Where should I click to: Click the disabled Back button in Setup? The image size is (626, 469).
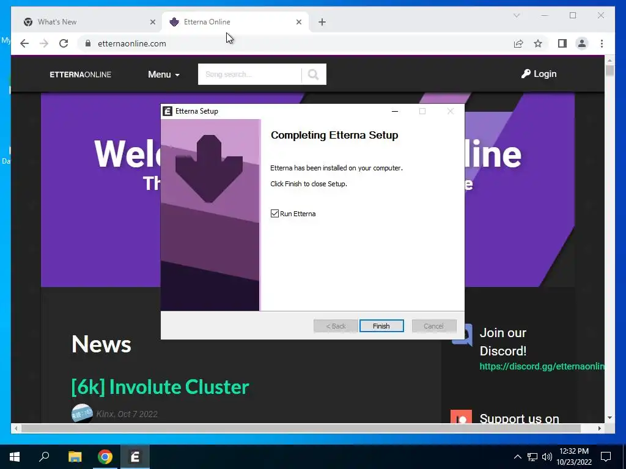tap(336, 326)
